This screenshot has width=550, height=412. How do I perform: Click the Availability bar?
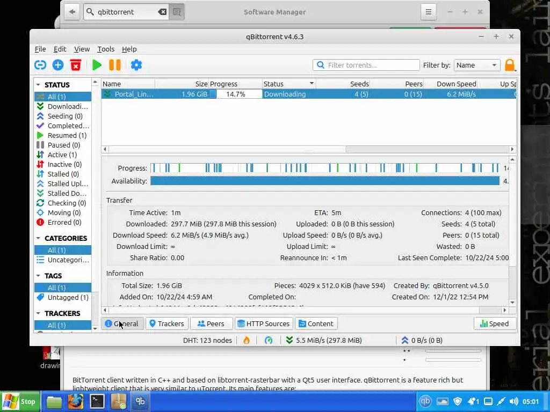coord(325,181)
